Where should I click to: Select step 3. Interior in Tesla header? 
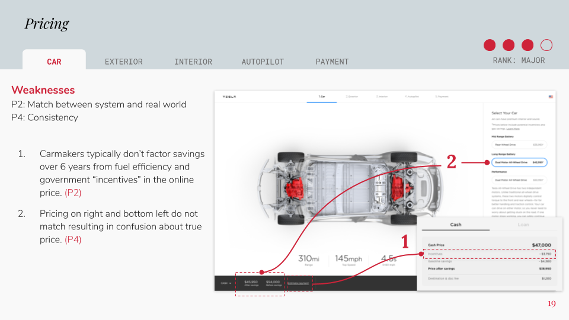[382, 97]
